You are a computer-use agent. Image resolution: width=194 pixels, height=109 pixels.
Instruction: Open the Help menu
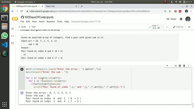[67, 21]
